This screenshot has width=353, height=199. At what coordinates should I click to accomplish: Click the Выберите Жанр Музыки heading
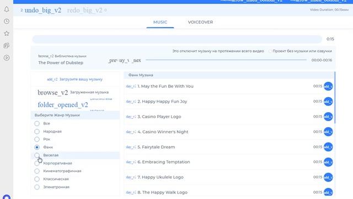(57, 115)
